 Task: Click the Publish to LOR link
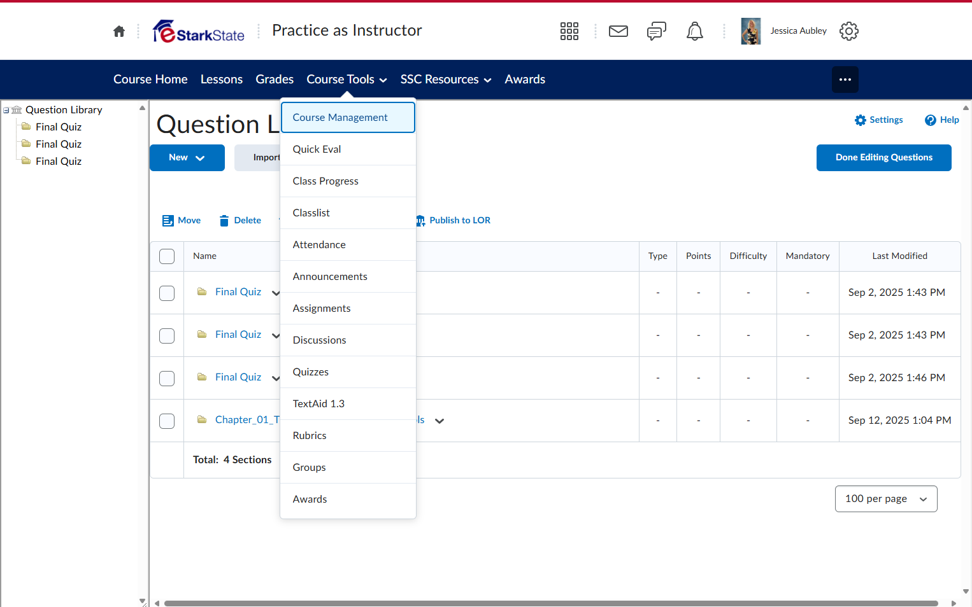[x=454, y=221]
